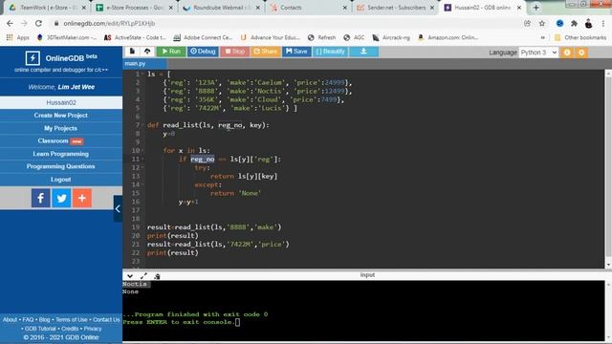Click the OnlineGDB lightning logo
This screenshot has height=344, width=612.
coord(33,58)
